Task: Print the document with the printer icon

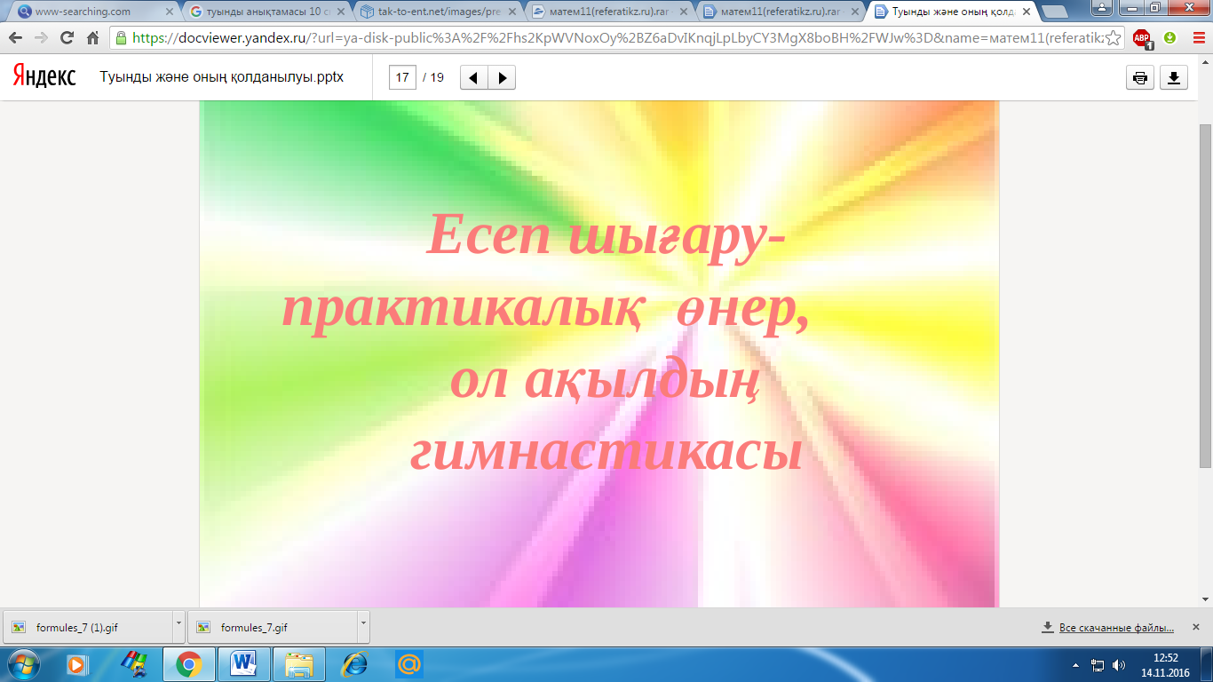Action: [x=1140, y=78]
